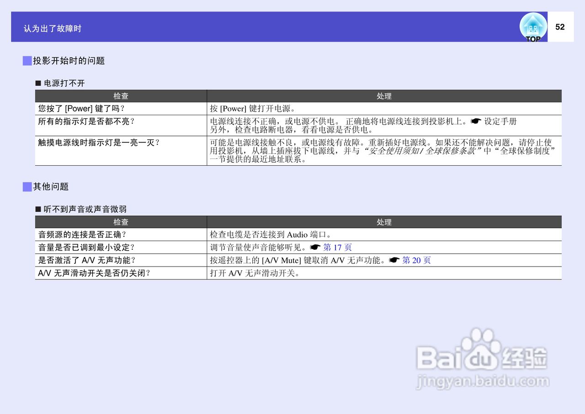Click 检查 header in sound table

pos(121,222)
